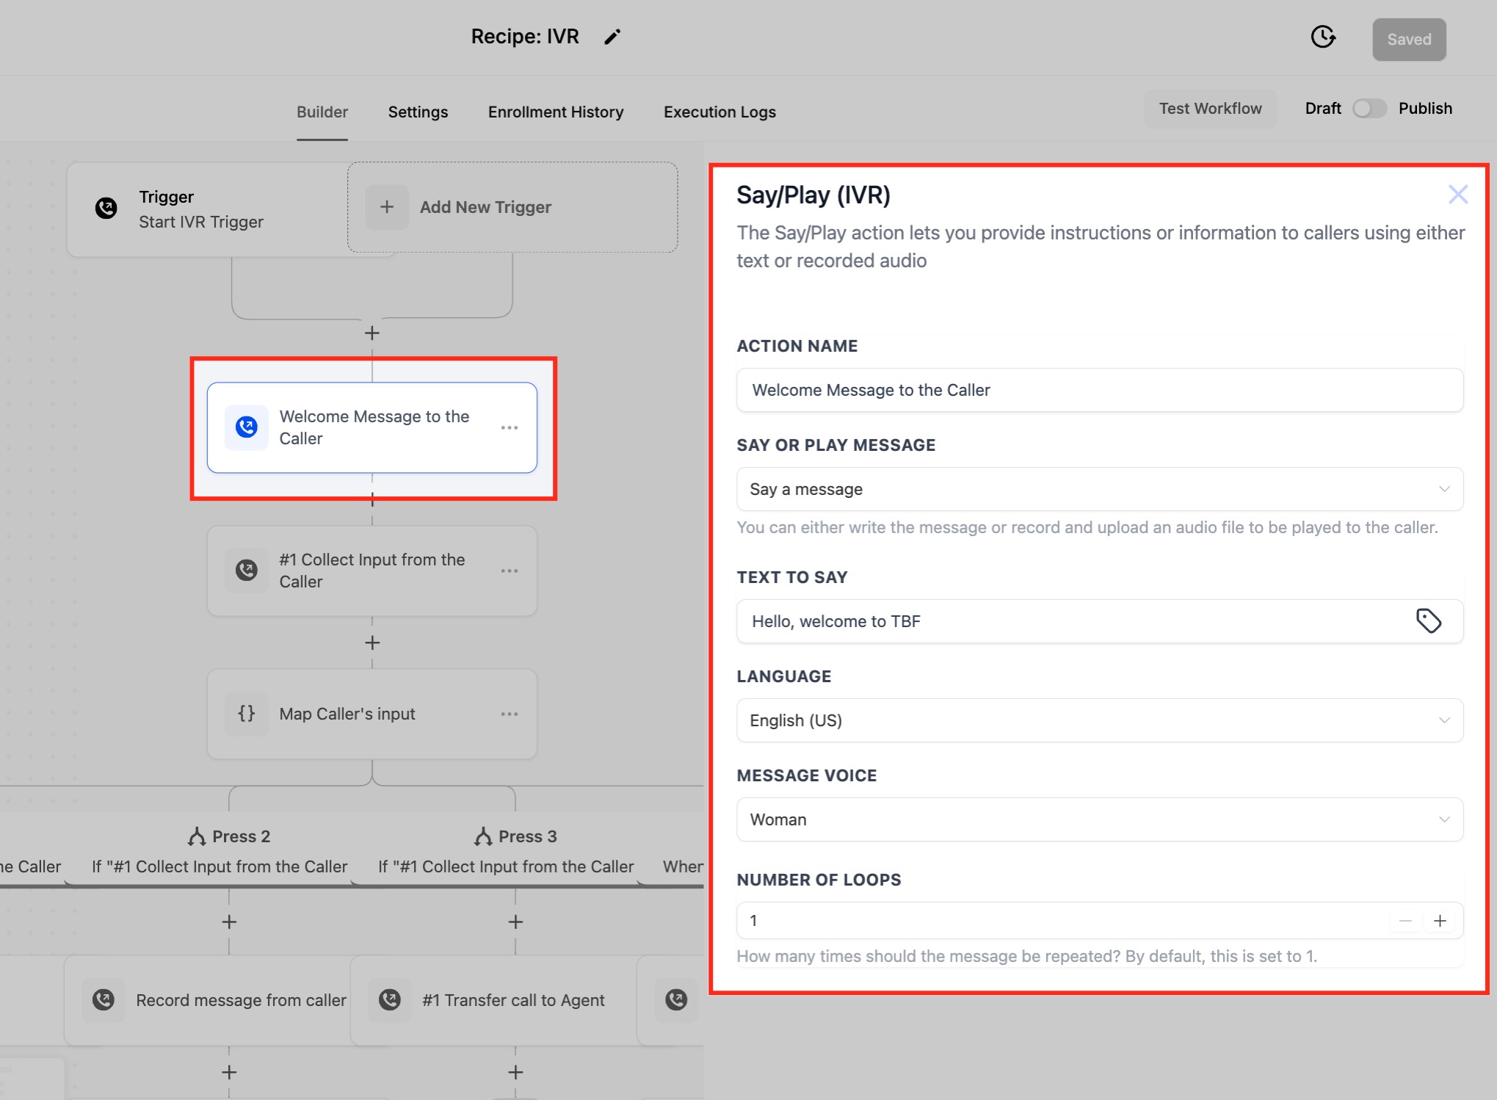Open version history clock icon

[1322, 37]
